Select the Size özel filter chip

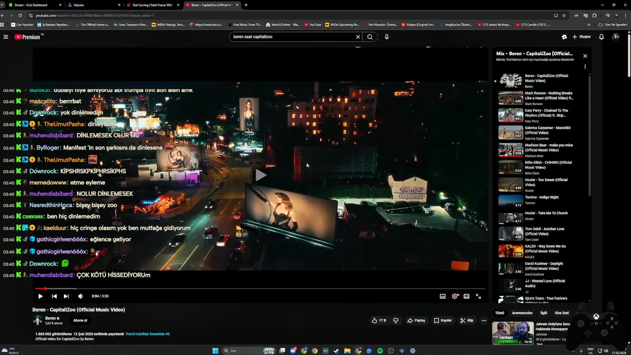pyautogui.click(x=561, y=313)
